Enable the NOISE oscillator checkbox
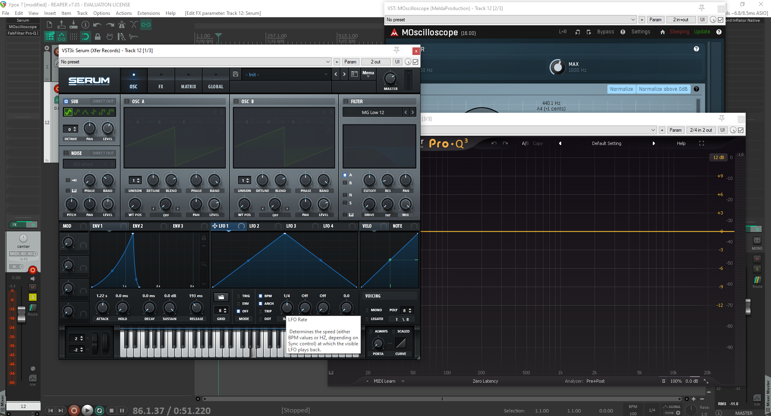The width and height of the screenshot is (771, 416). (x=66, y=153)
